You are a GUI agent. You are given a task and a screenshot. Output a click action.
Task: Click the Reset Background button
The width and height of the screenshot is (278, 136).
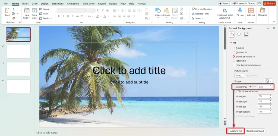[x=255, y=131]
